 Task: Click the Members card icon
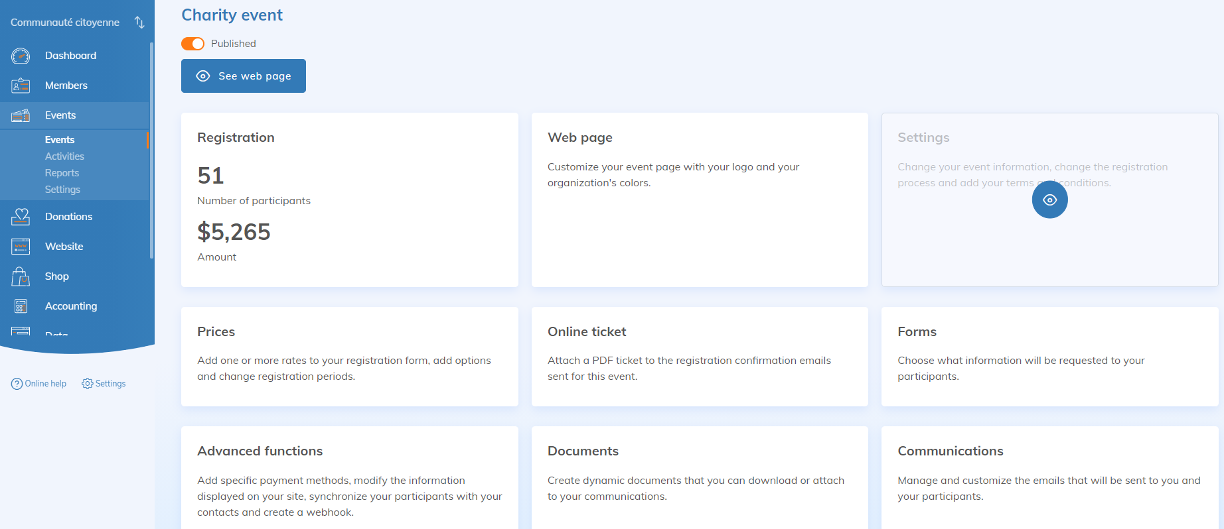[x=21, y=86]
